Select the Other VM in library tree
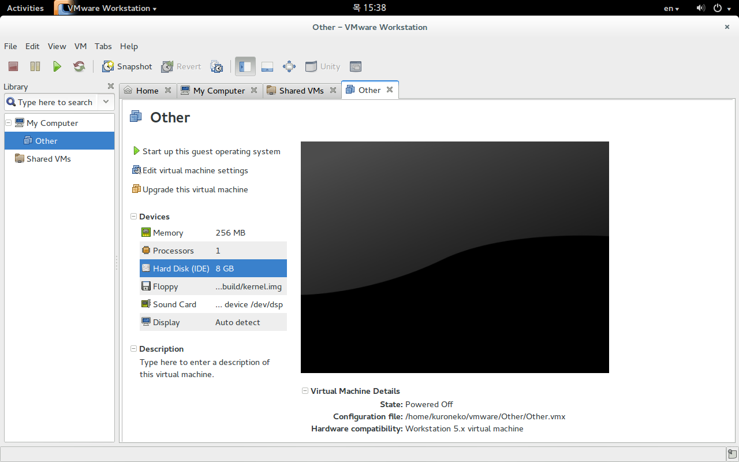The height and width of the screenshot is (462, 739). click(x=59, y=141)
